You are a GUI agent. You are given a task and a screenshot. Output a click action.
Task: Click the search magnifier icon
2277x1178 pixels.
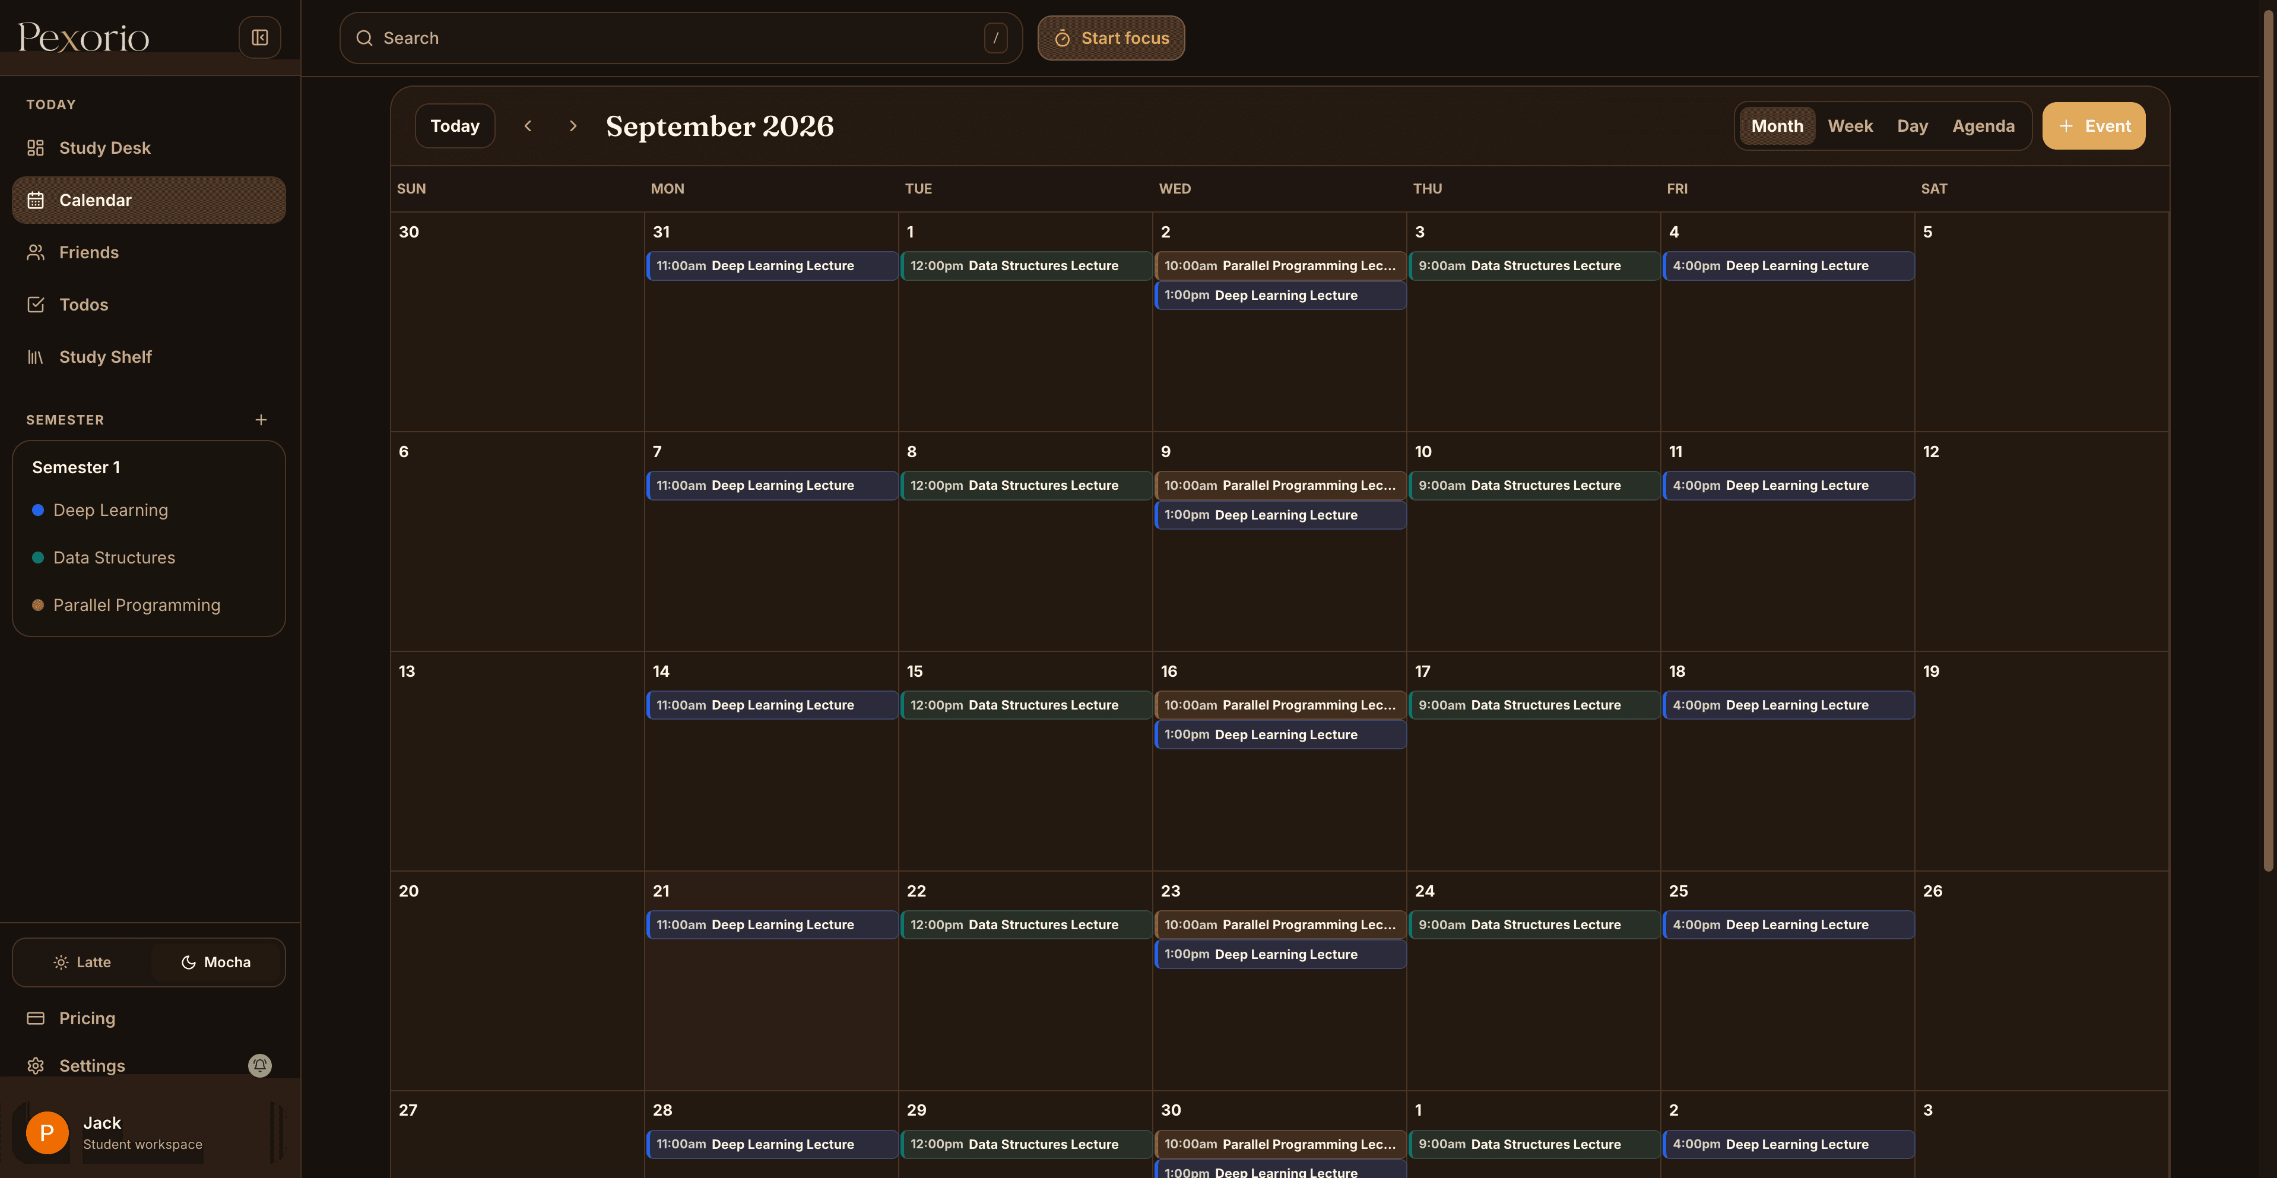tap(364, 38)
